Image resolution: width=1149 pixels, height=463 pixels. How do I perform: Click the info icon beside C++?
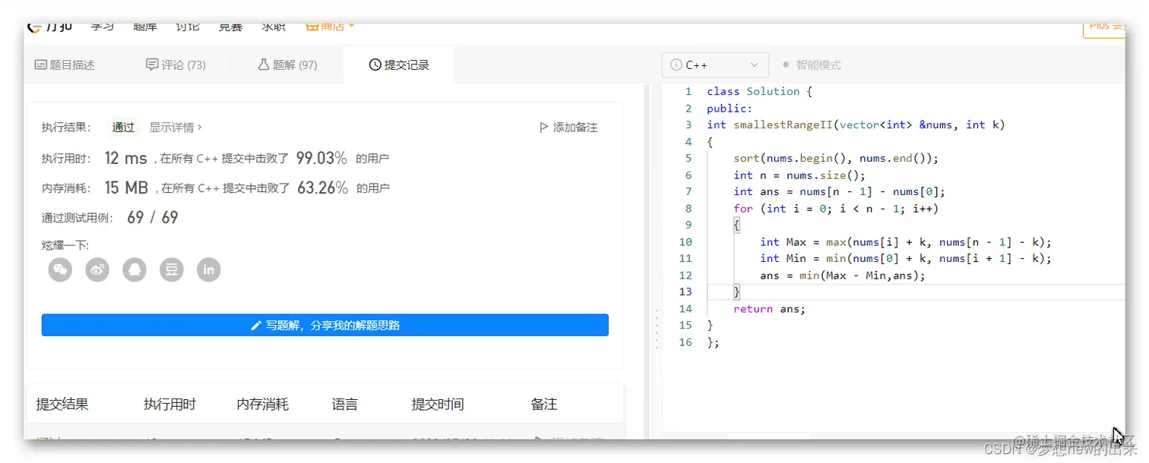pos(676,65)
